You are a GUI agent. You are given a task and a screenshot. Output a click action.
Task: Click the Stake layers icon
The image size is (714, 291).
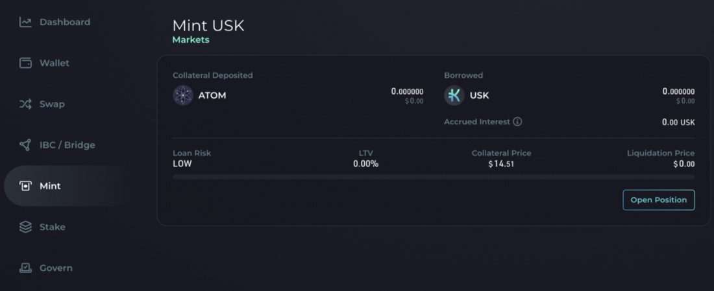pos(25,227)
